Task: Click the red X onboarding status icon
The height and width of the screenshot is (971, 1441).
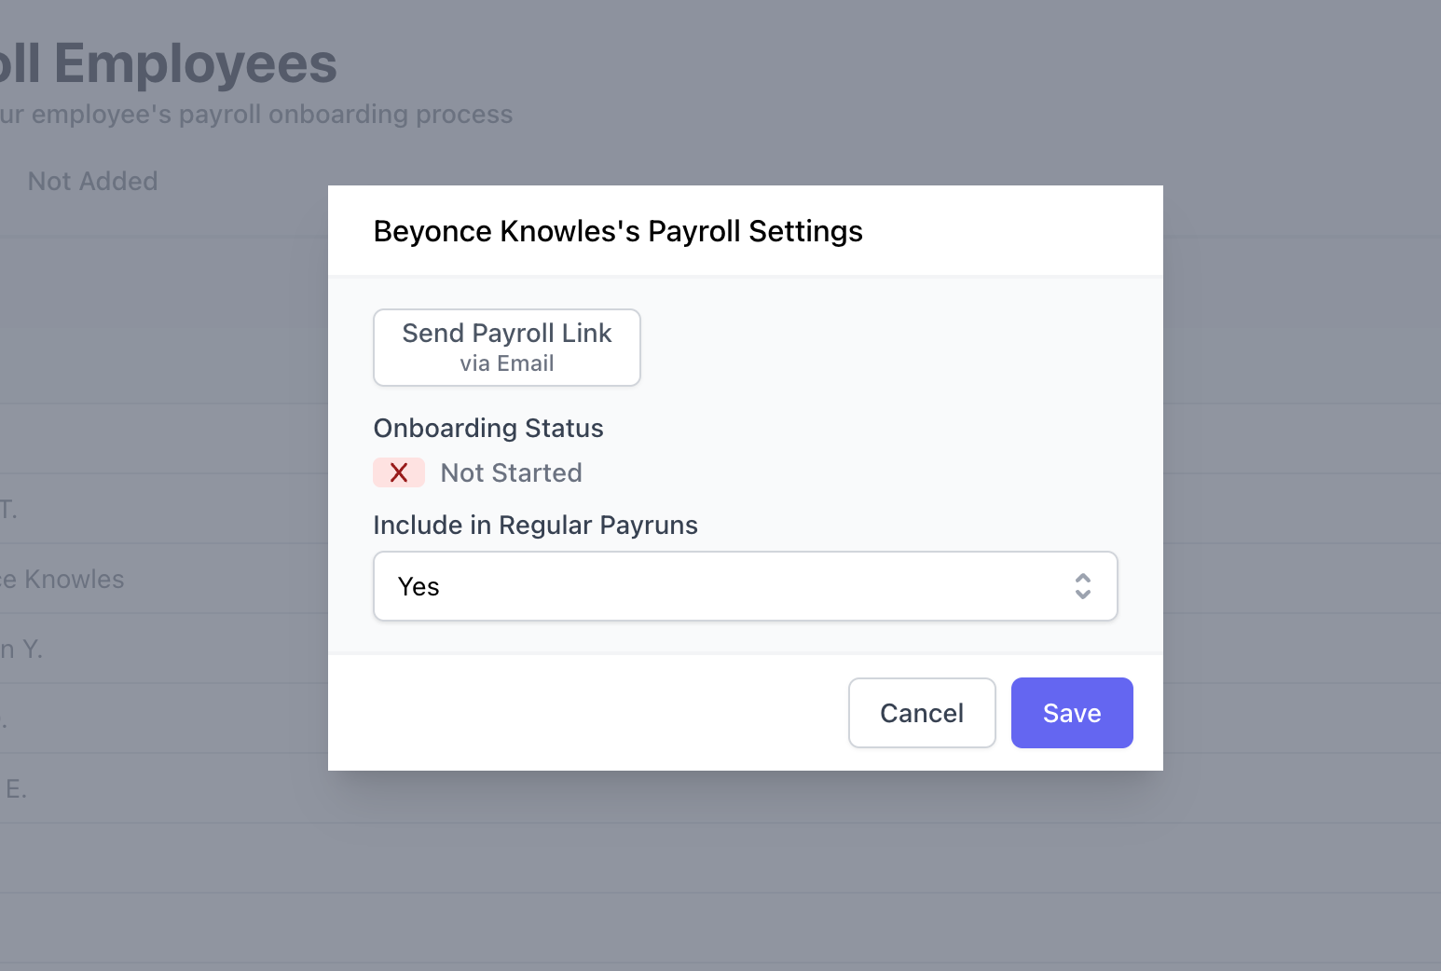Action: coord(399,472)
